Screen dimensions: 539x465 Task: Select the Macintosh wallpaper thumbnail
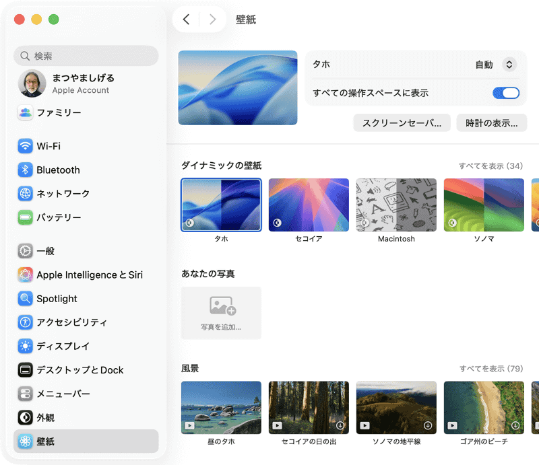(x=396, y=205)
